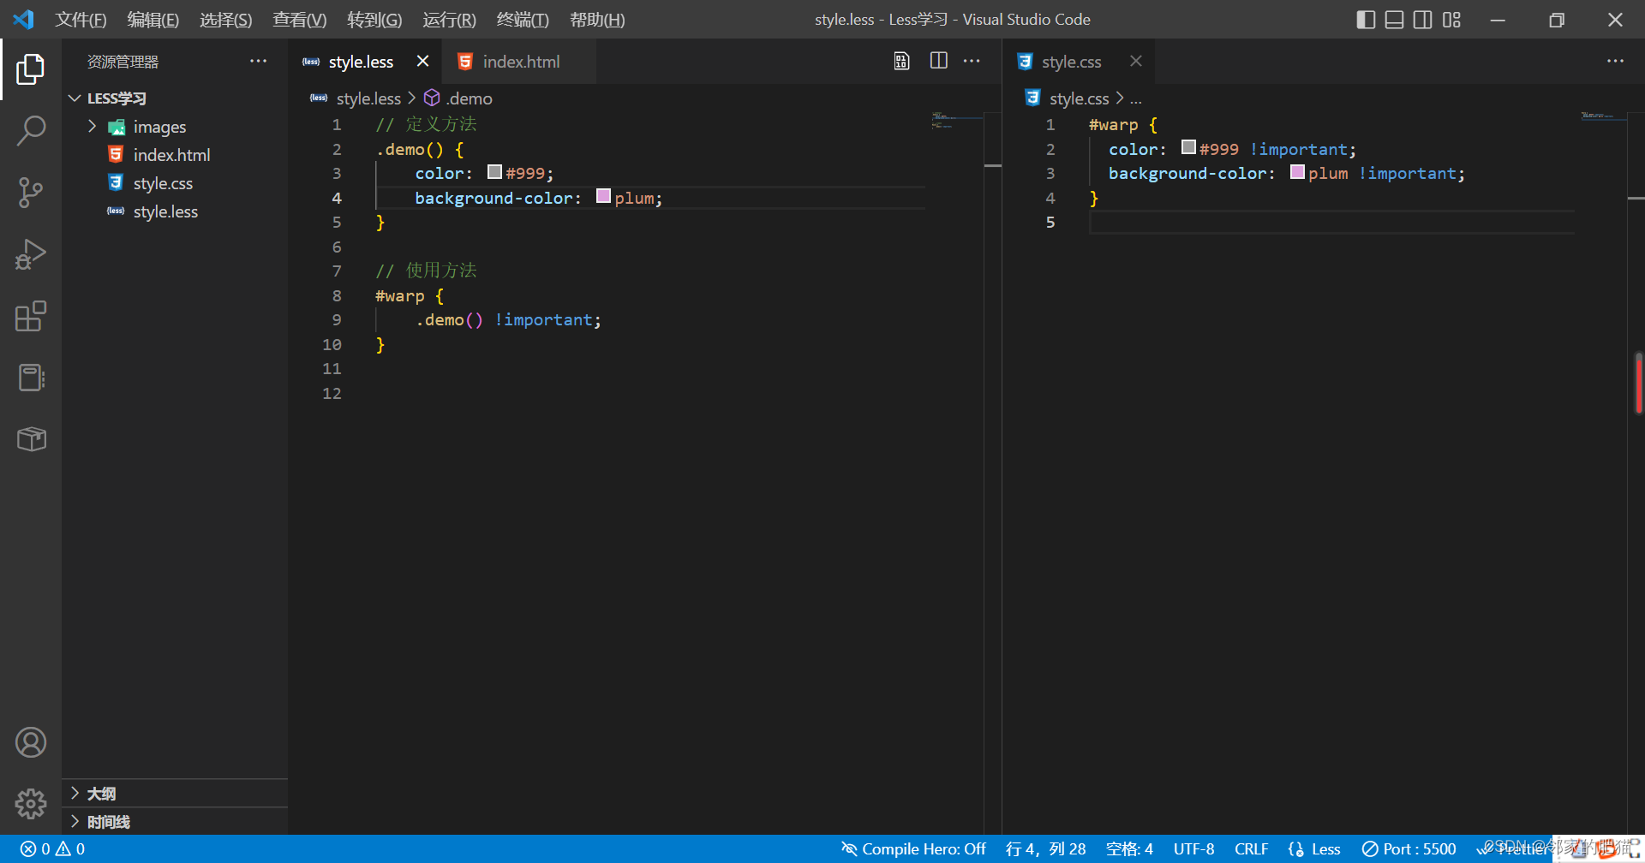Toggle Compile Hero: Off in status bar
The width and height of the screenshot is (1645, 863).
tap(913, 848)
